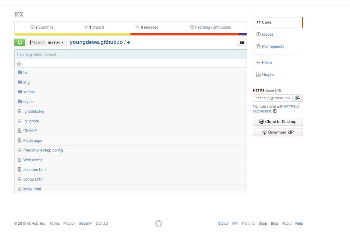Screen dimensions: 350x239
Task: Click the img folder icon
Action: coord(20,82)
